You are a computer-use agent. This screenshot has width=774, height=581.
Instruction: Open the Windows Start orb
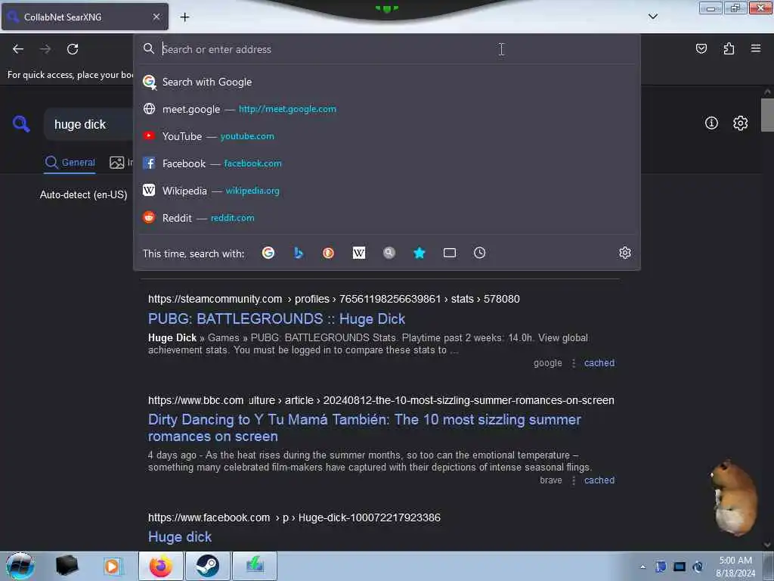(x=20, y=566)
